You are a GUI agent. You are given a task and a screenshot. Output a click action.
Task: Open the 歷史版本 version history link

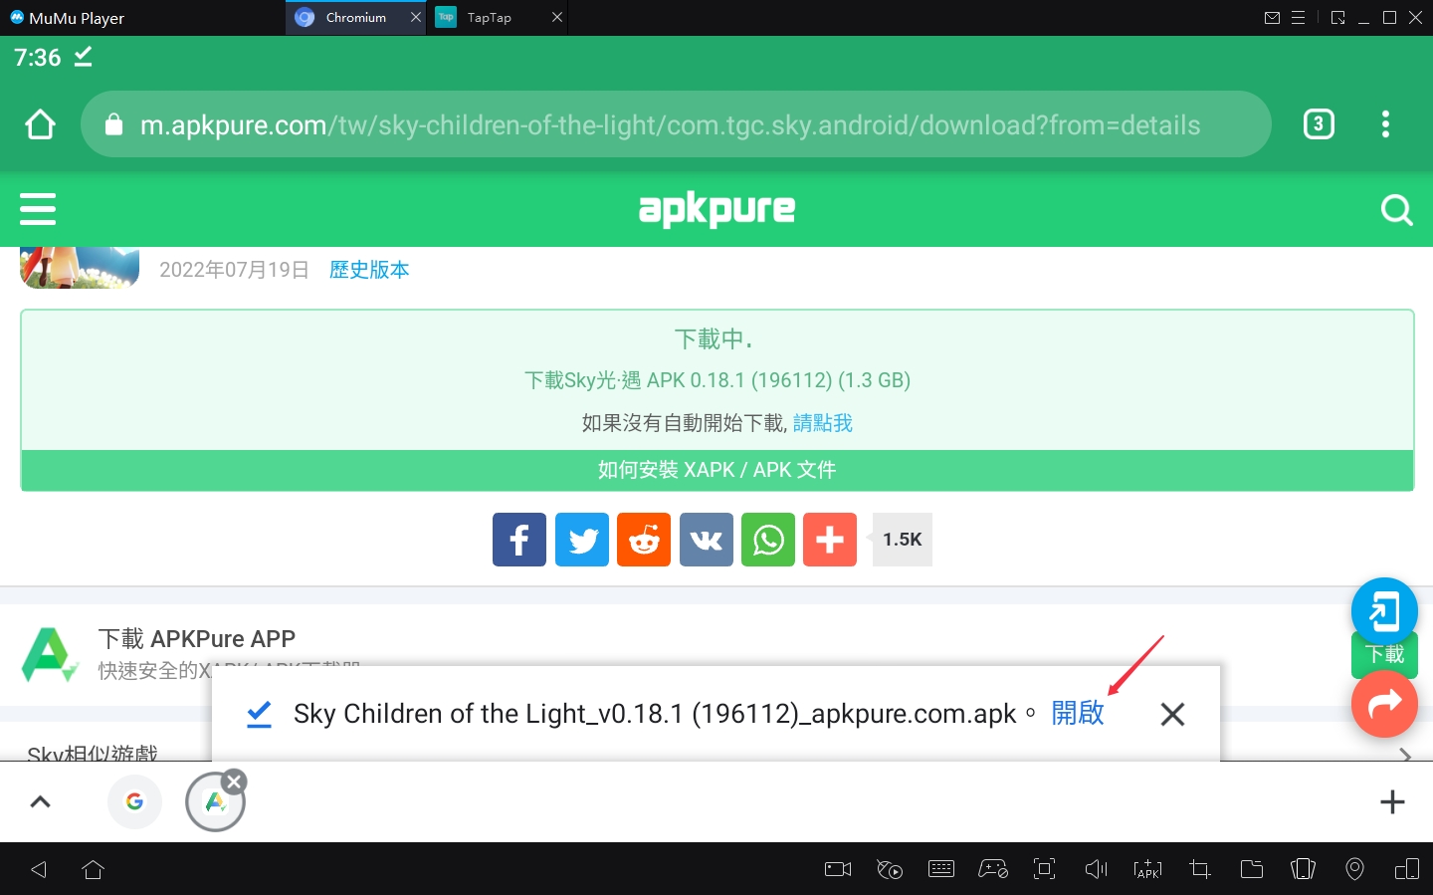[x=369, y=270]
